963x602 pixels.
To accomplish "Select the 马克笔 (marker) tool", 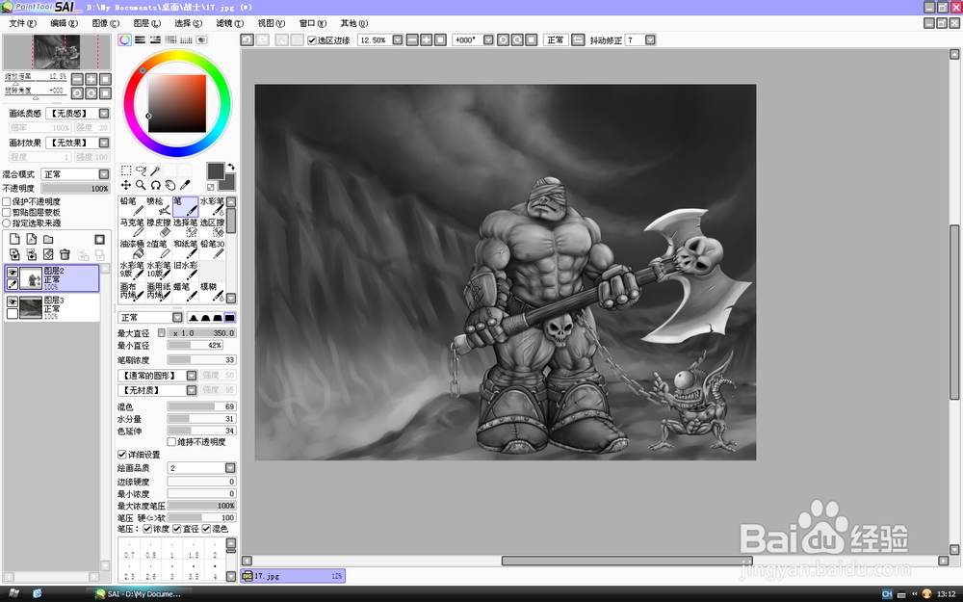I will [x=131, y=228].
